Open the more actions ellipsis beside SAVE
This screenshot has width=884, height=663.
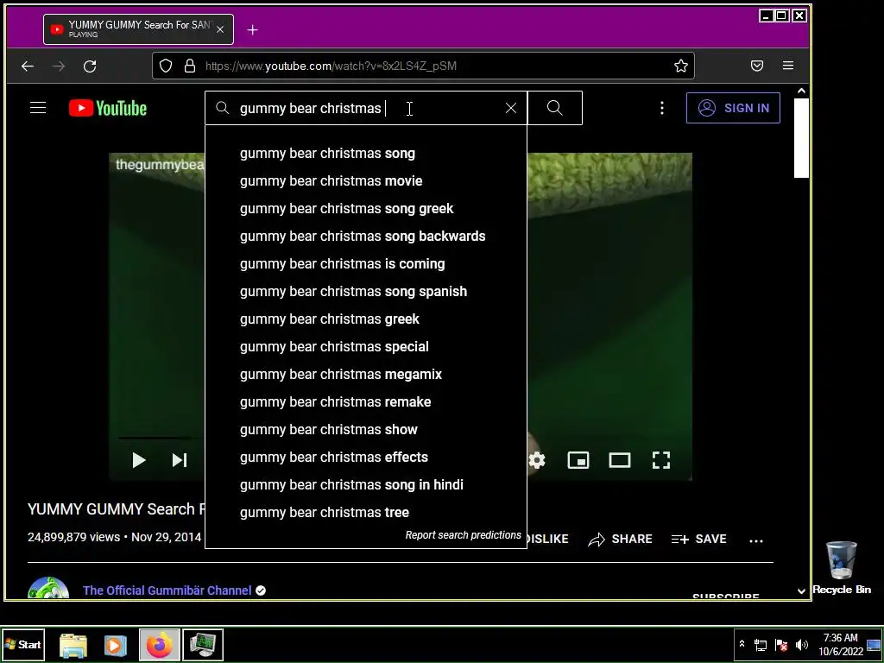(756, 540)
